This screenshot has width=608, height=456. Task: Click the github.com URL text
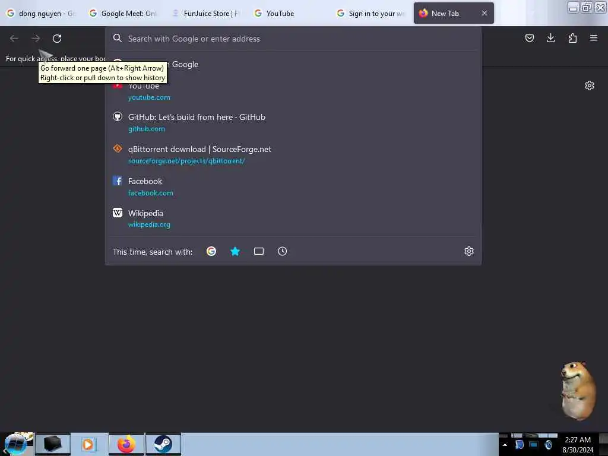point(147,129)
